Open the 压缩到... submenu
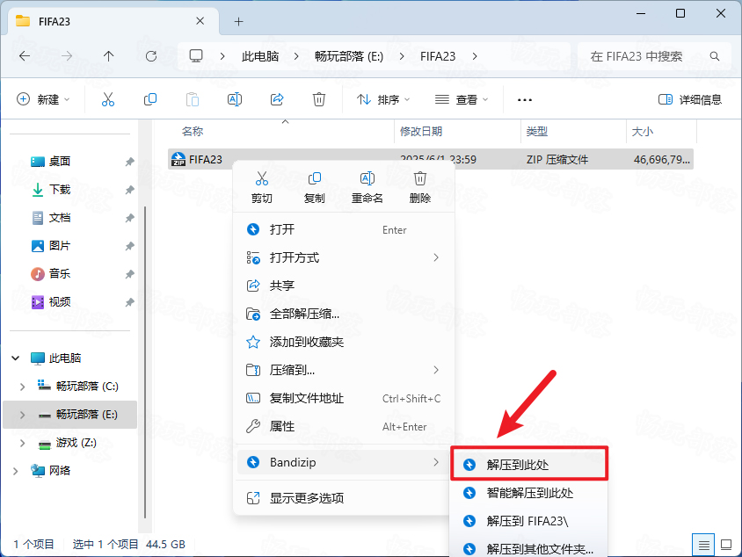This screenshot has width=742, height=557. [x=344, y=370]
